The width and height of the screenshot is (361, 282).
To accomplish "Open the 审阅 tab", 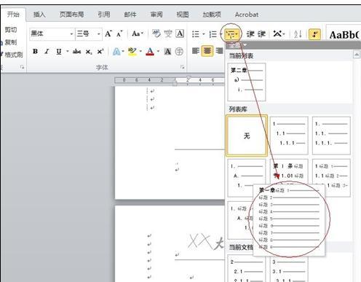I will [x=156, y=15].
